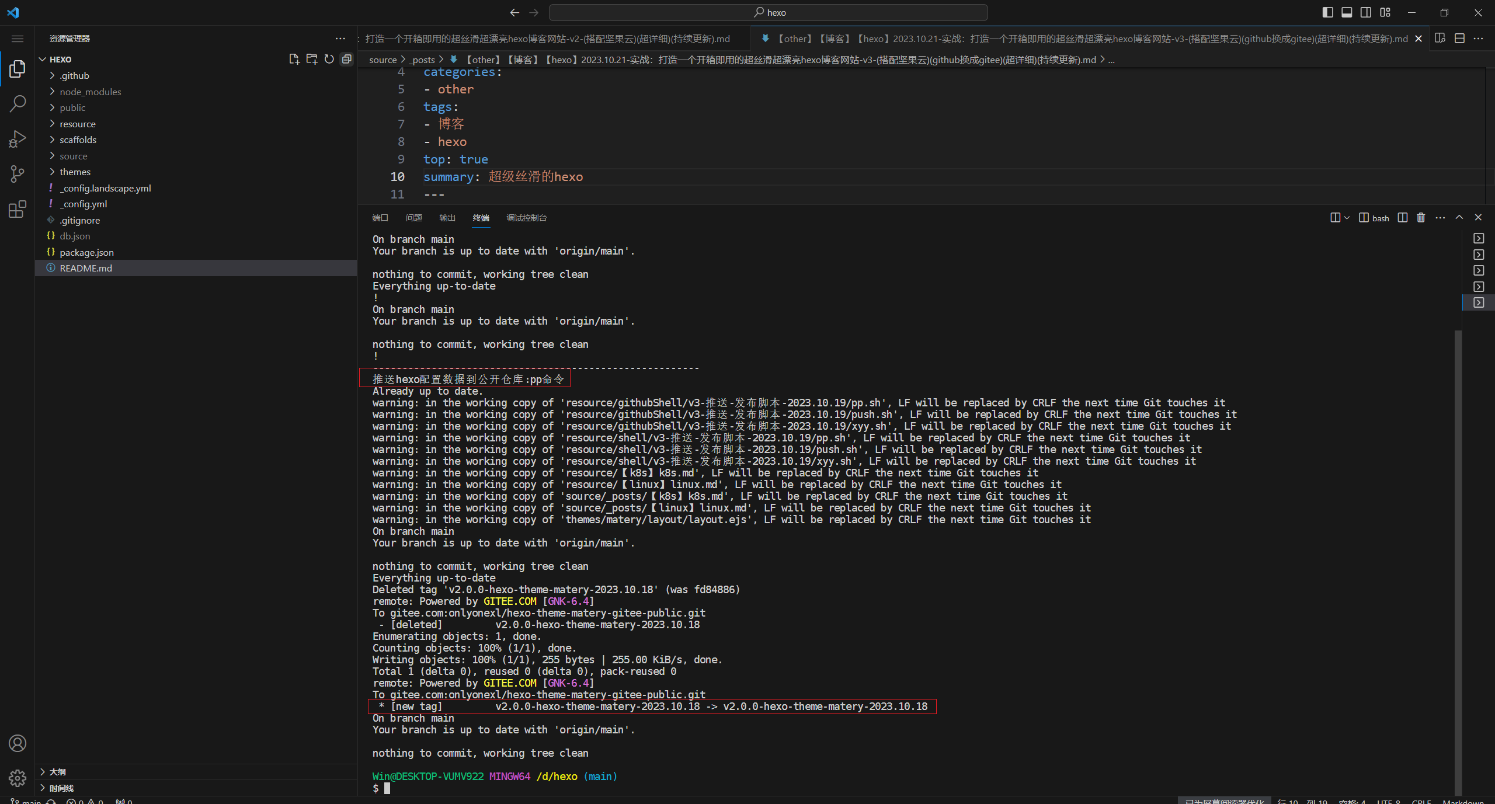Go back with the navigation arrow
1495x804 pixels.
coord(514,12)
